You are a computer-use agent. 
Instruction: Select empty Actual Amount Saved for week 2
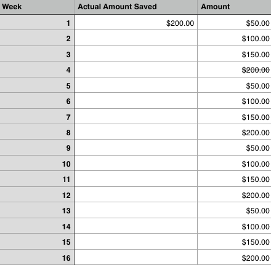click(x=135, y=38)
